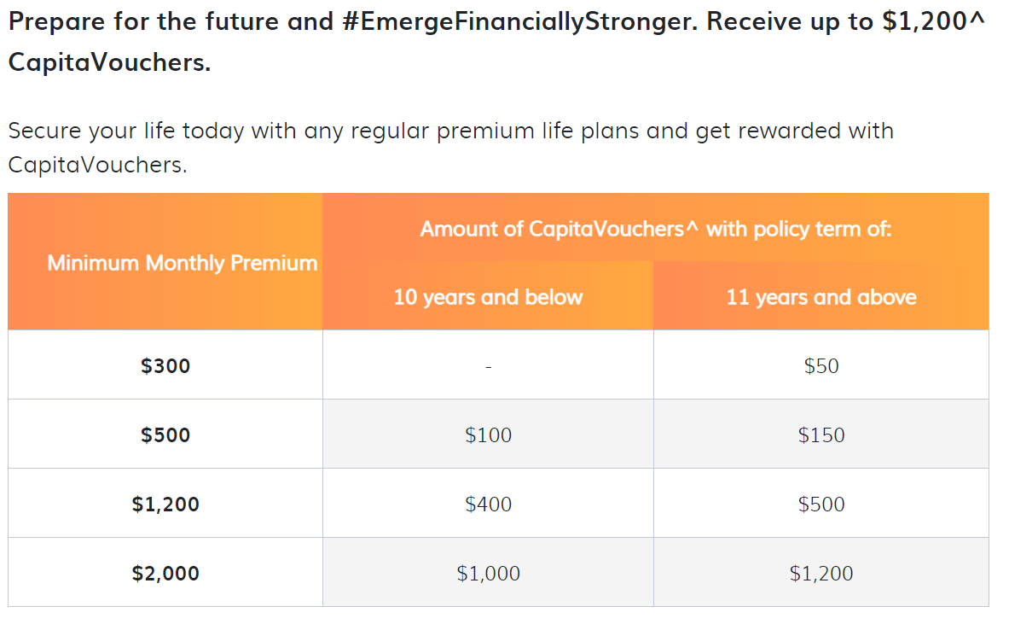Image resolution: width=1009 pixels, height=624 pixels.
Task: Click the $2,000 premium row label
Action: pos(165,573)
